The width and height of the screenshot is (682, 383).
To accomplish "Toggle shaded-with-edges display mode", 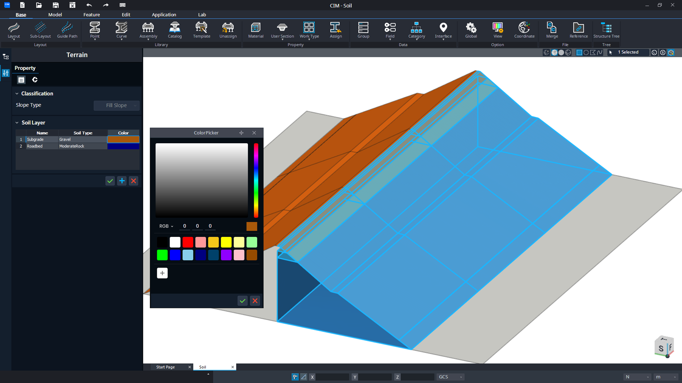I will pos(554,52).
